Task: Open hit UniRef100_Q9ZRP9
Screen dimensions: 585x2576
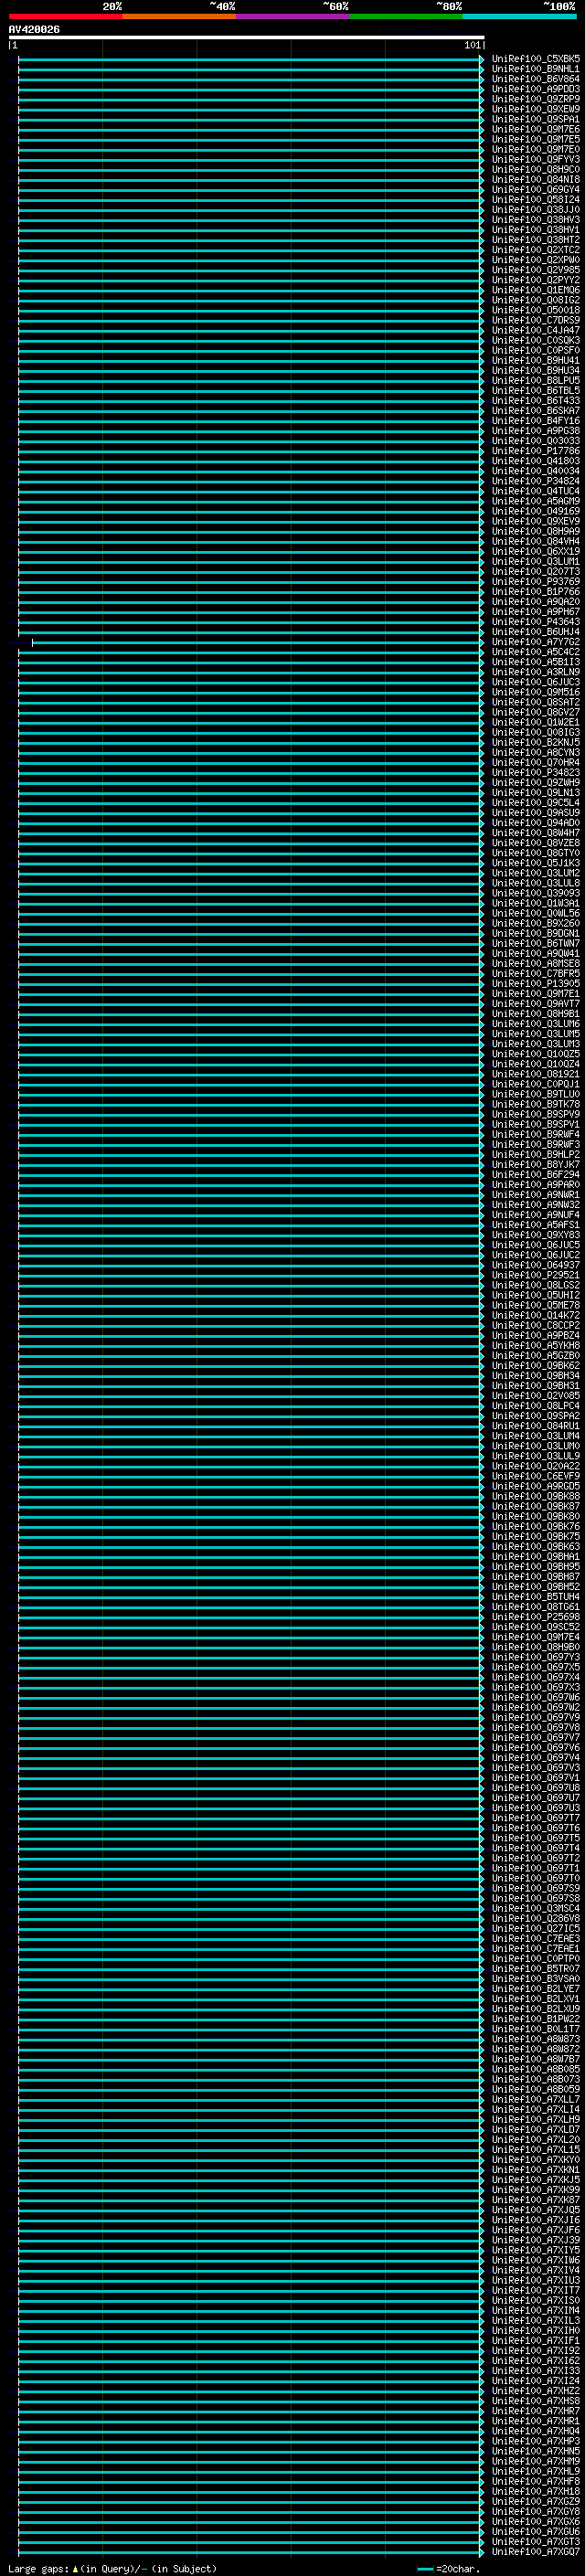Action: (x=536, y=99)
